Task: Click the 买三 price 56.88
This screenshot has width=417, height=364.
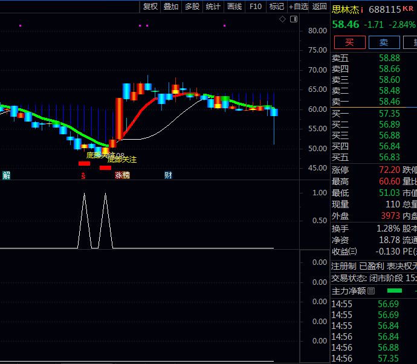Action: 389,135
